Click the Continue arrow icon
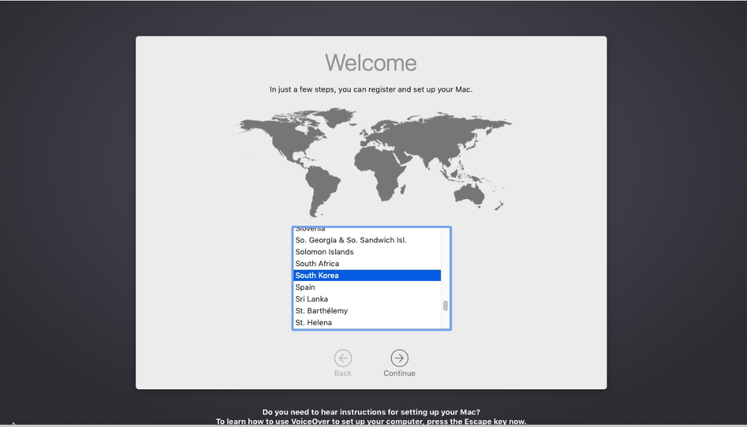Viewport: 747px width, 427px height. [x=399, y=358]
